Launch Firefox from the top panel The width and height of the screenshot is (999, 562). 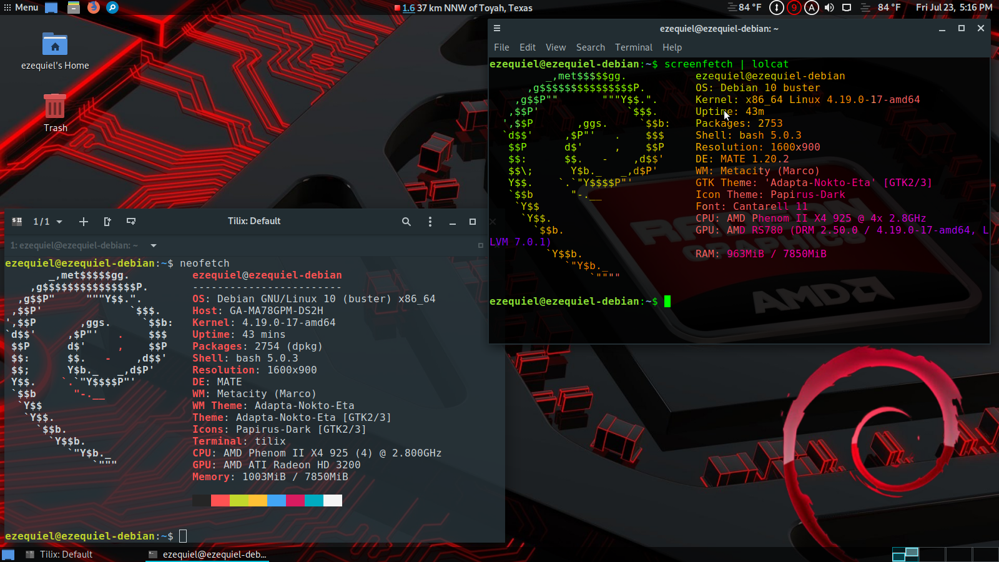tap(93, 7)
